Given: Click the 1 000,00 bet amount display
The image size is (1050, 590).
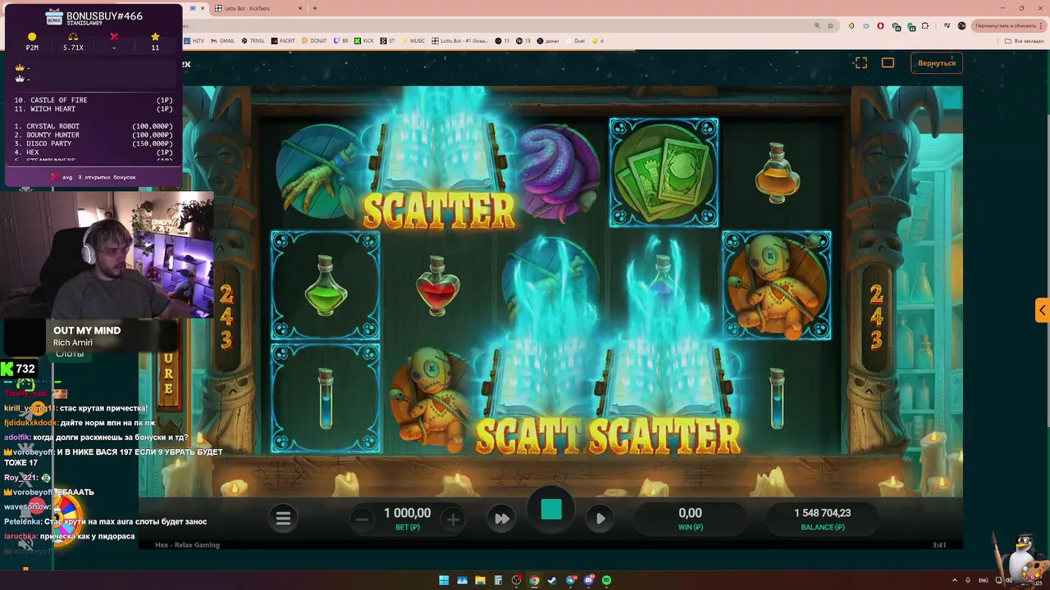Looking at the screenshot, I should pos(407,513).
